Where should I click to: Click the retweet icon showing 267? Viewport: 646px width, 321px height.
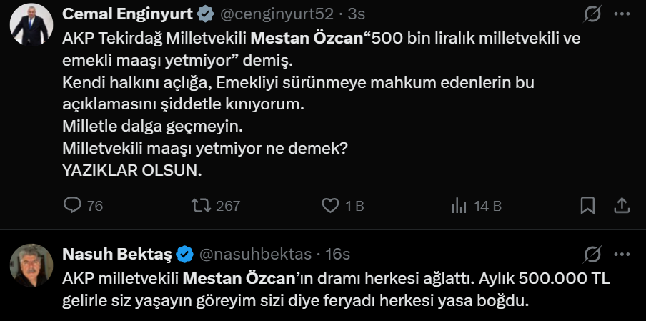(x=201, y=206)
